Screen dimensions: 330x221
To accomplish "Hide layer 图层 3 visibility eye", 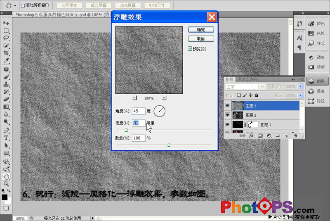I will point(228,106).
